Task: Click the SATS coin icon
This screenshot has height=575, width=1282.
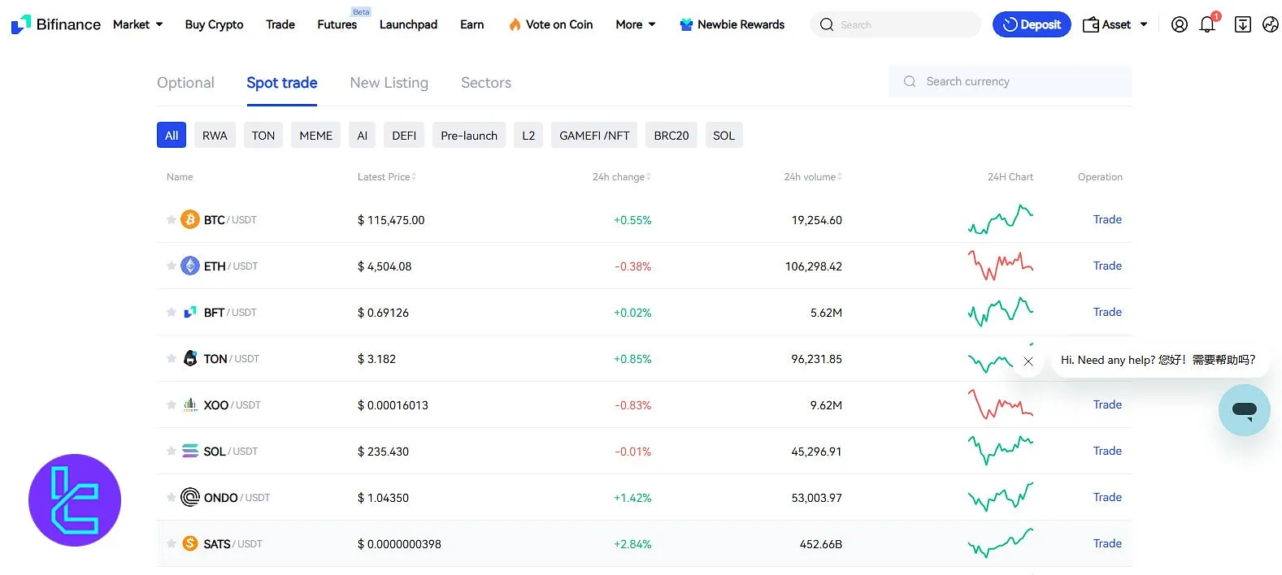Action: [190, 543]
